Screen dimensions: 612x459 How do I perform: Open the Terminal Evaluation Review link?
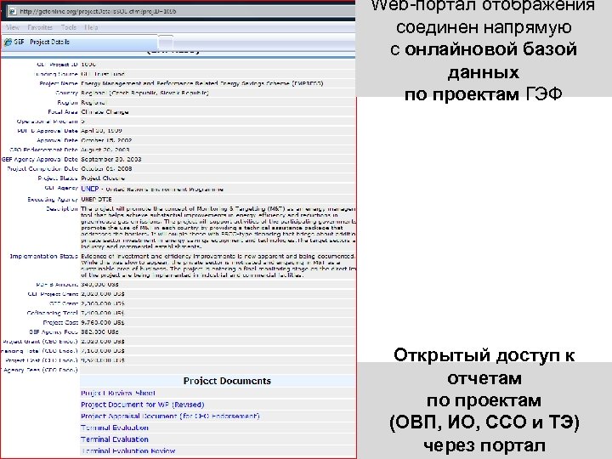click(x=128, y=450)
